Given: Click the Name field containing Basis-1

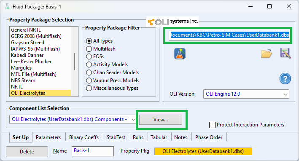Looking at the screenshot, I should 93,151.
